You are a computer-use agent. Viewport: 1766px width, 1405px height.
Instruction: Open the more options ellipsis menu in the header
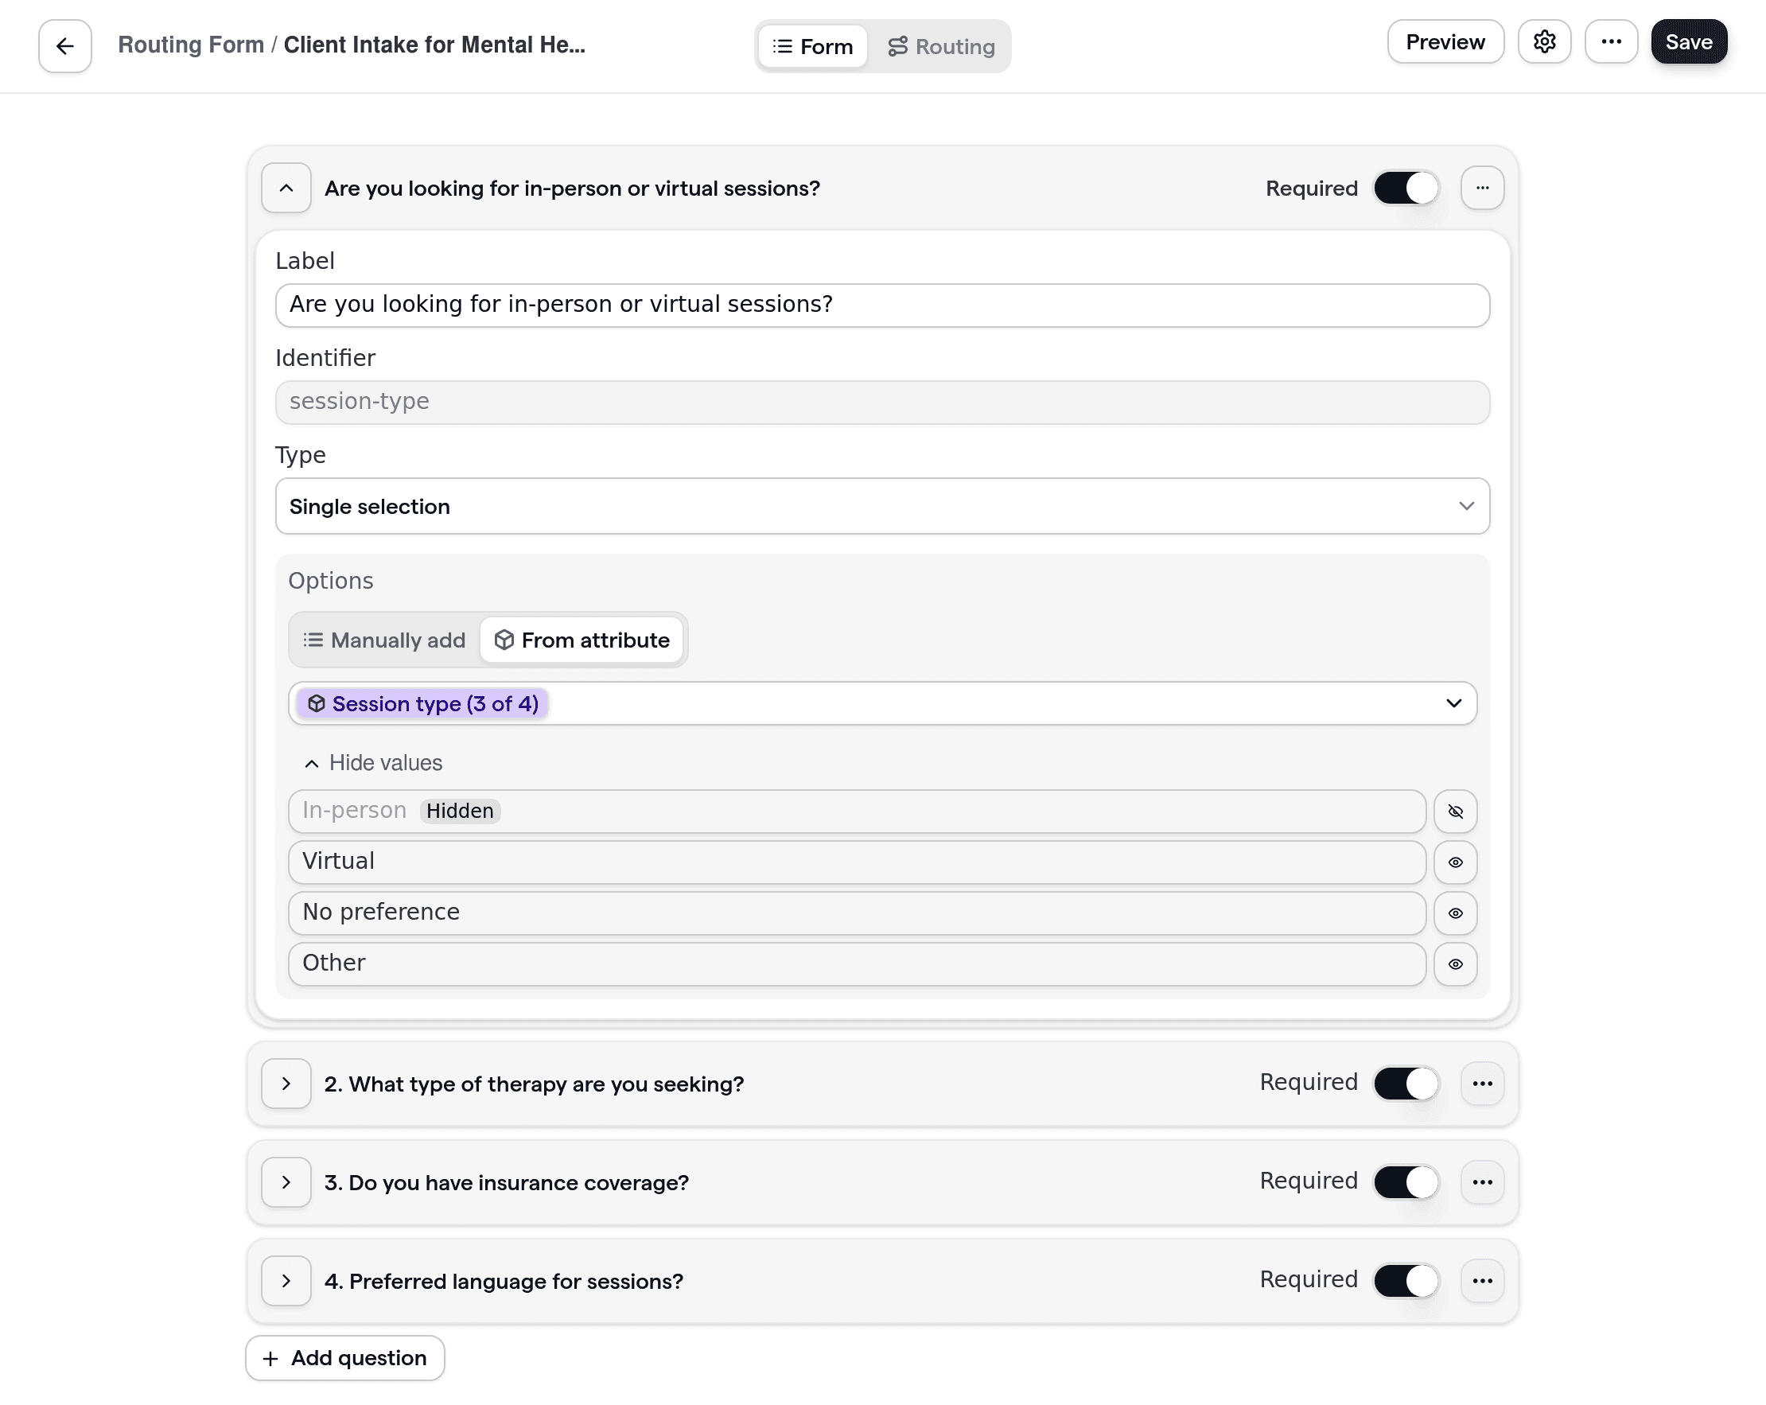click(x=1611, y=41)
